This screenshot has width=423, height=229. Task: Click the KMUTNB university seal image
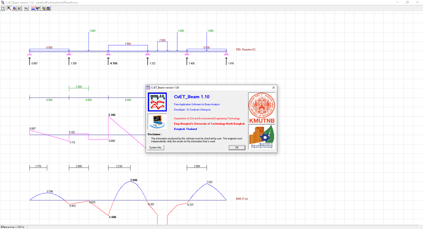tap(261, 108)
